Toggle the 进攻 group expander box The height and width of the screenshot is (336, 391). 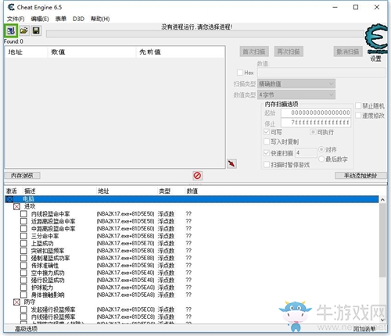point(16,206)
